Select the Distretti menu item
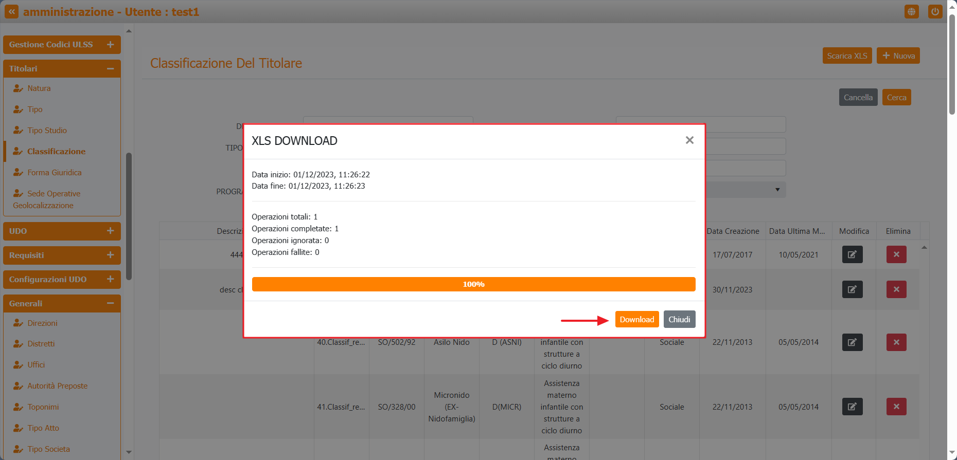Screen dimensions: 957x460 (x=41, y=344)
